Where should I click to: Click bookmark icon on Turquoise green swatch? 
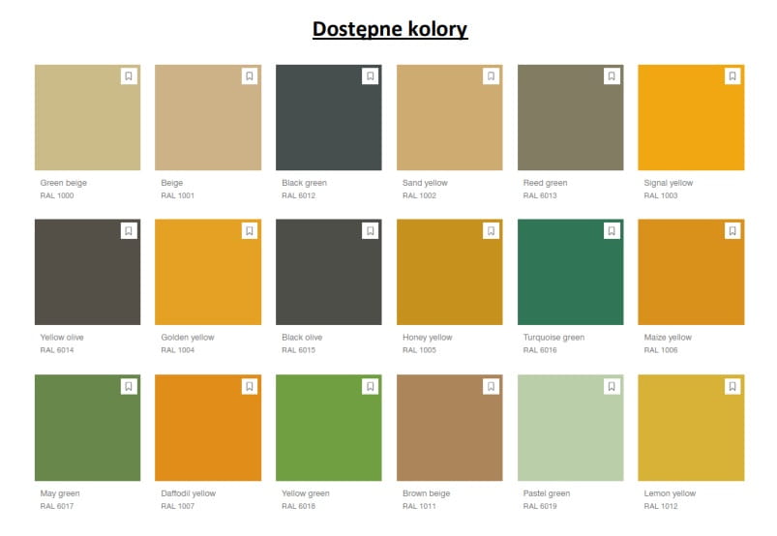tap(612, 231)
